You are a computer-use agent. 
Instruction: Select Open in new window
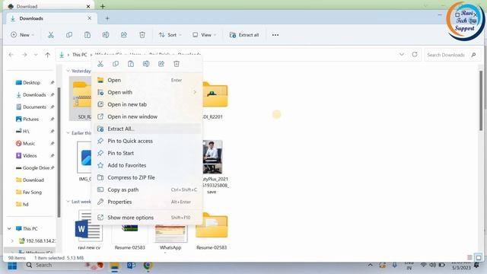[x=147, y=116]
